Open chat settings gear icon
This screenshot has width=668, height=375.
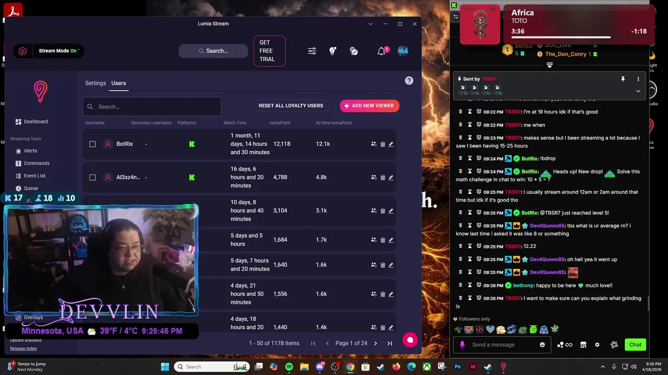click(598, 345)
